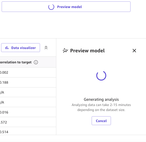The image size is (146, 142).
Task: Select the row with correlation 0.016
Action: [x=28, y=112]
